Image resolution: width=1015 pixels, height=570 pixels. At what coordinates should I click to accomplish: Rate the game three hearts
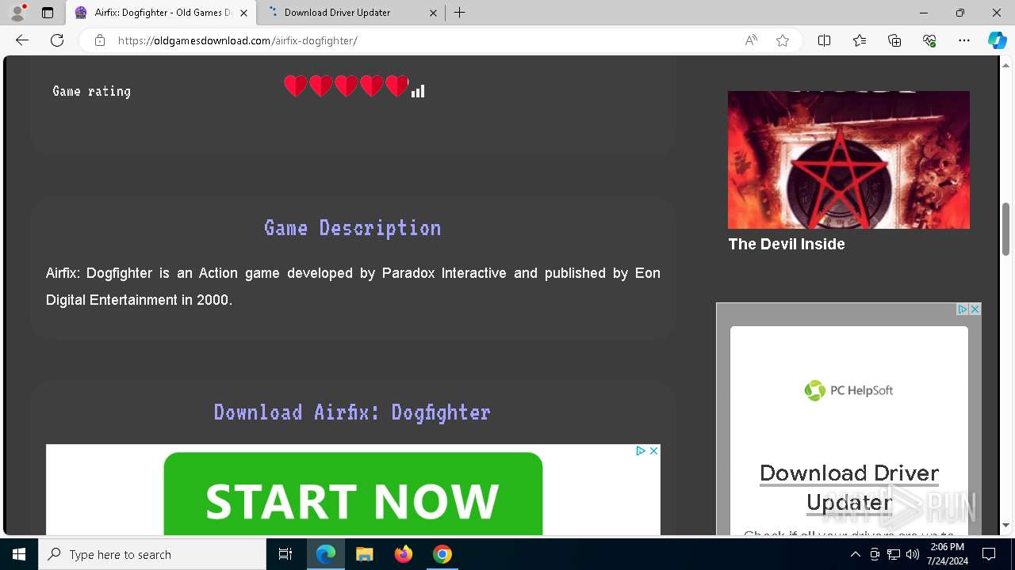347,86
